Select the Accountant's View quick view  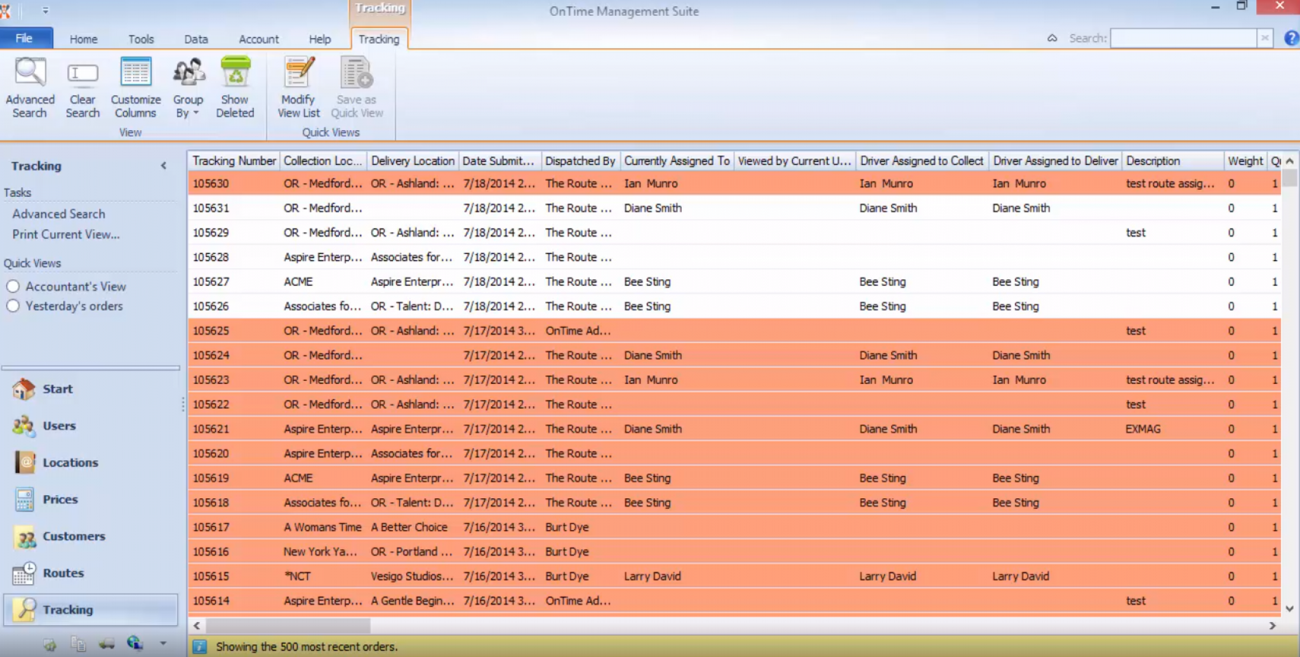[13, 286]
